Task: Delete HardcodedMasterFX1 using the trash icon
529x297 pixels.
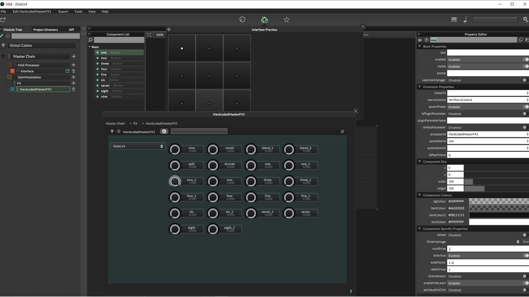Action: (x=74, y=89)
